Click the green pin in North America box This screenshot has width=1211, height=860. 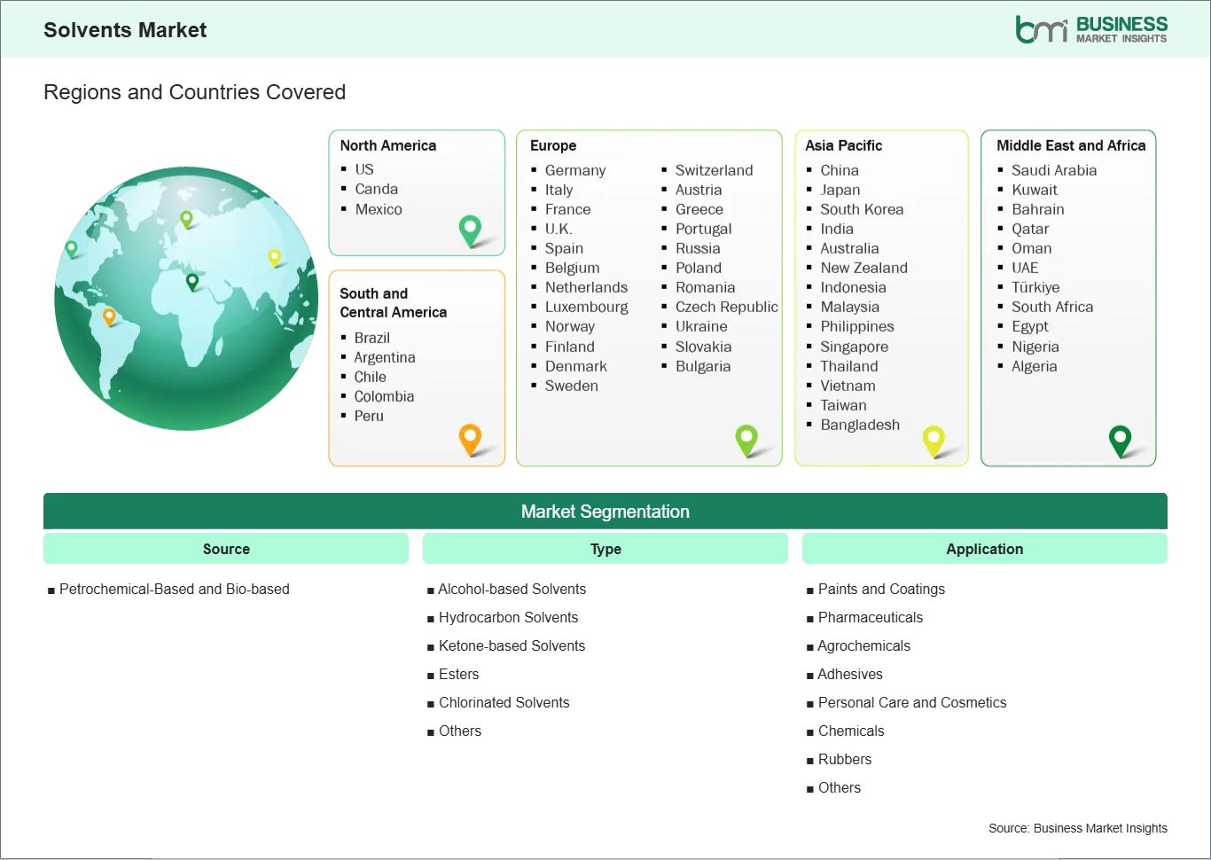click(x=470, y=230)
